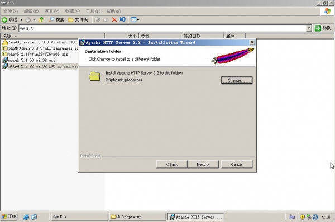Image resolution: width=335 pixels, height=222 pixels.
Task: Toggle the Folders pane button
Action: tap(78, 20)
